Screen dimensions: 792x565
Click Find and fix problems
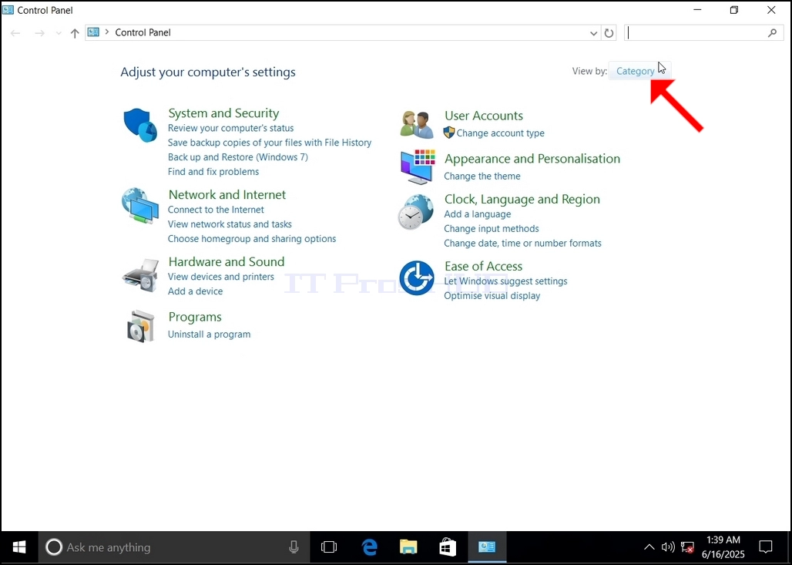pos(213,172)
